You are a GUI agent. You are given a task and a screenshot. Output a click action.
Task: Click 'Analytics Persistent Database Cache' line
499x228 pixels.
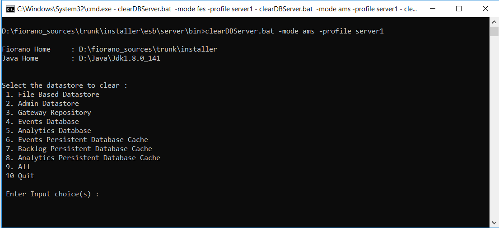83,157
